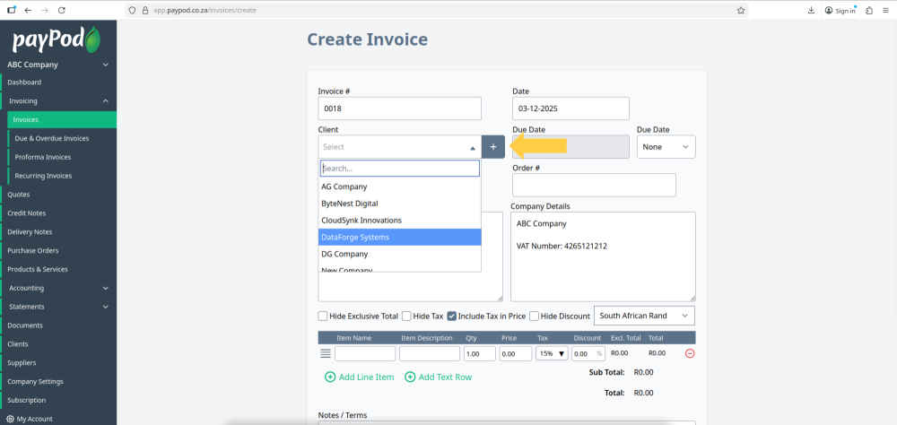Click the browser back arrow
This screenshot has width=897, height=425.
click(28, 10)
